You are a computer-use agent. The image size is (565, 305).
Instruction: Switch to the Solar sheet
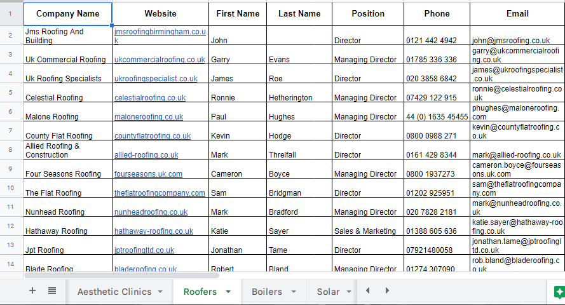[x=328, y=292]
